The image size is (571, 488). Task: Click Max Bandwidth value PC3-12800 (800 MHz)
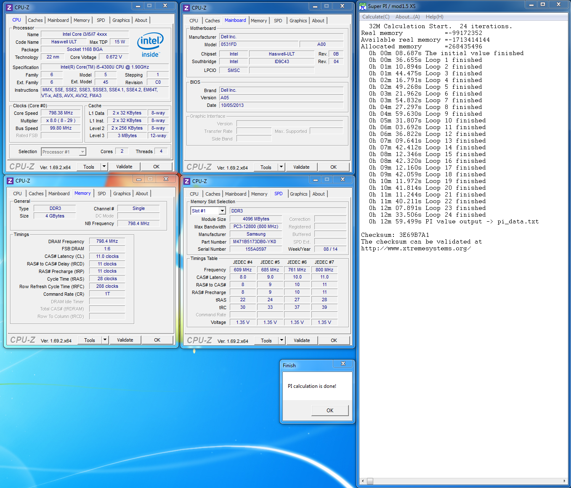click(256, 226)
